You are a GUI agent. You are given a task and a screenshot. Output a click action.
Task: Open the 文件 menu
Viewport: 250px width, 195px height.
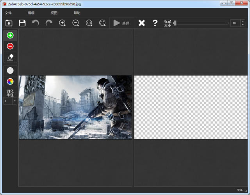8,13
